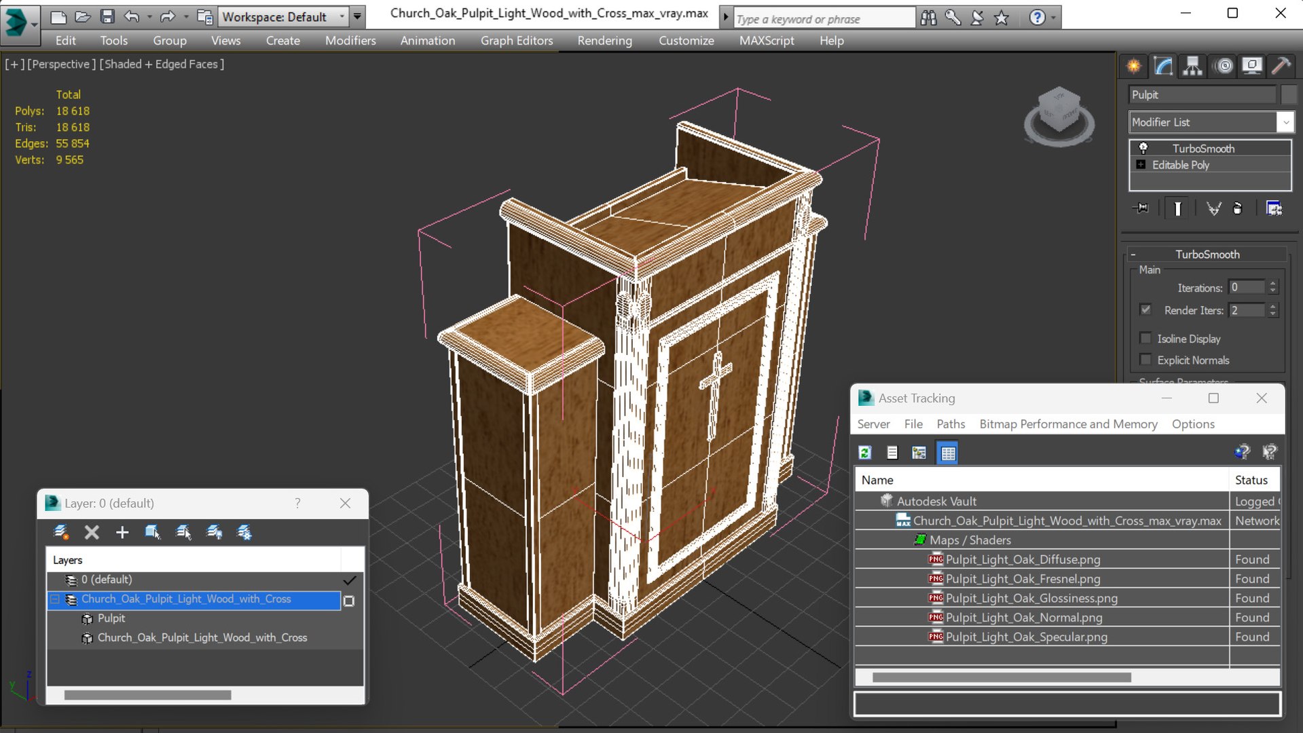Click Show End Result toggle icon

click(x=1177, y=208)
